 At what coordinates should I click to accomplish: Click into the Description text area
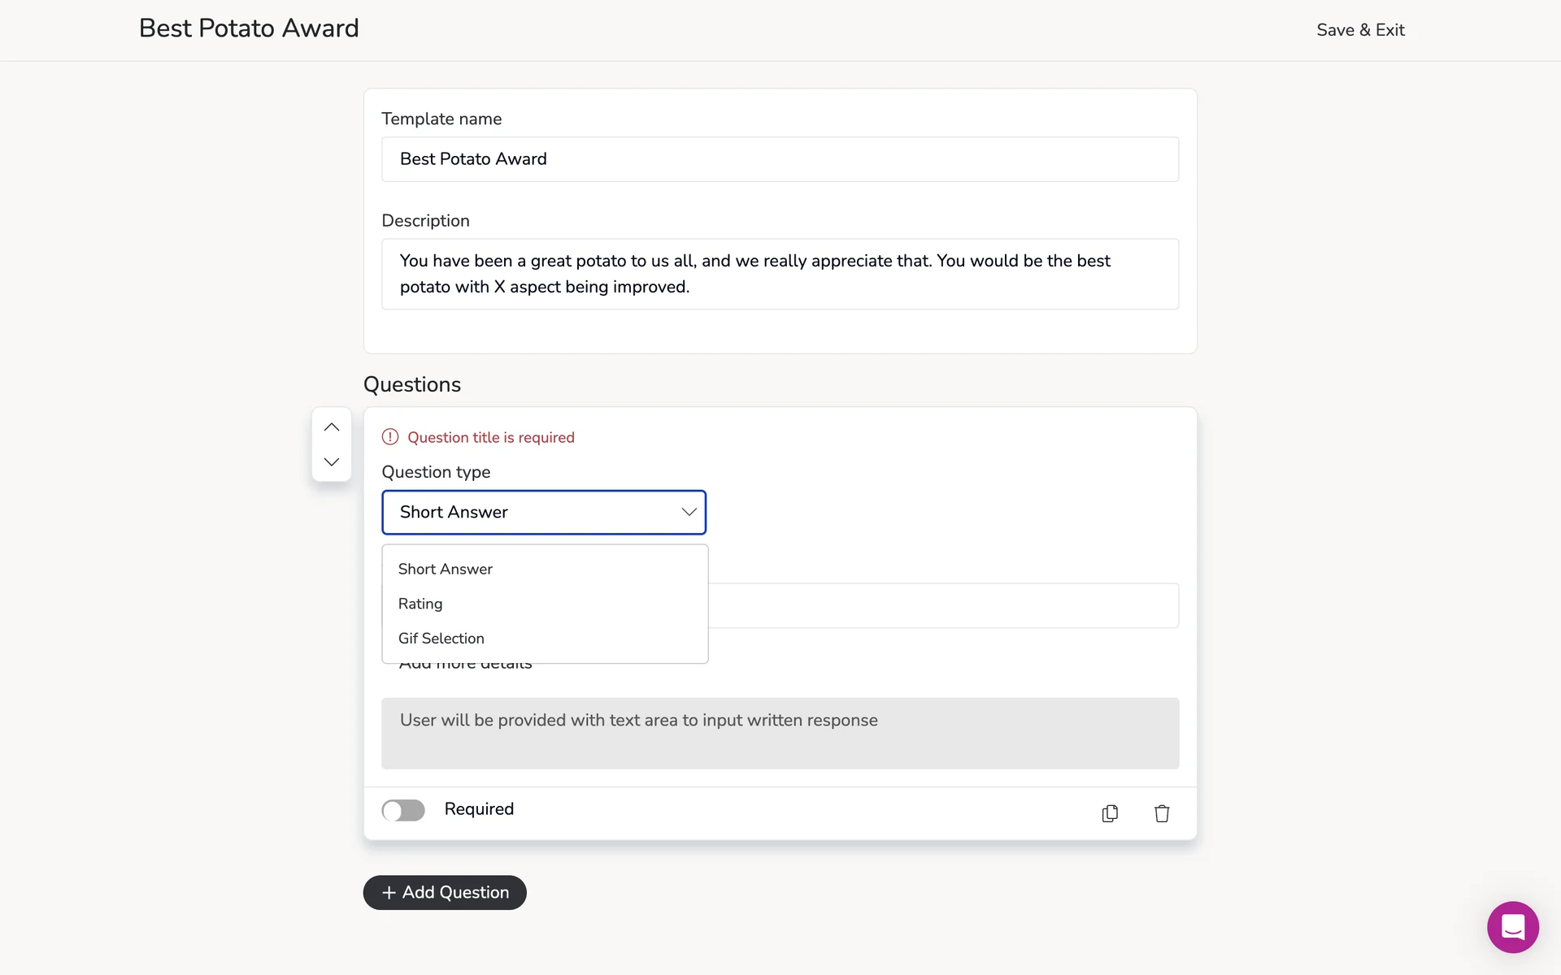click(x=780, y=274)
